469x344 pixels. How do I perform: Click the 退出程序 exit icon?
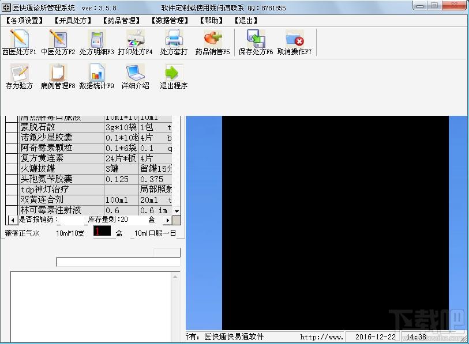[174, 77]
